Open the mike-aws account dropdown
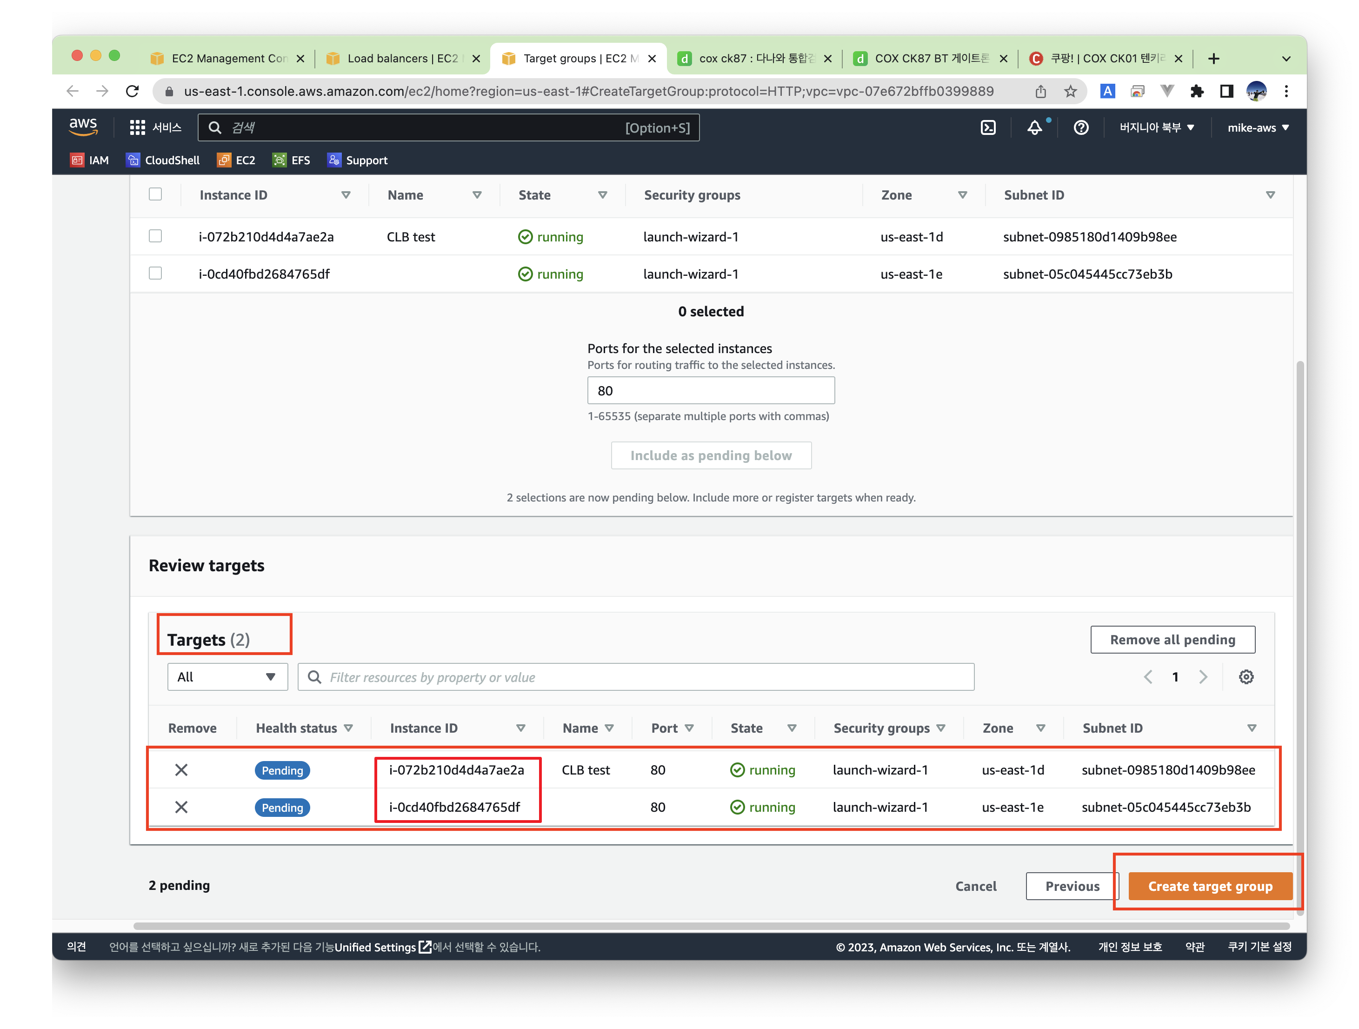The height and width of the screenshot is (1029, 1359). pos(1258,128)
